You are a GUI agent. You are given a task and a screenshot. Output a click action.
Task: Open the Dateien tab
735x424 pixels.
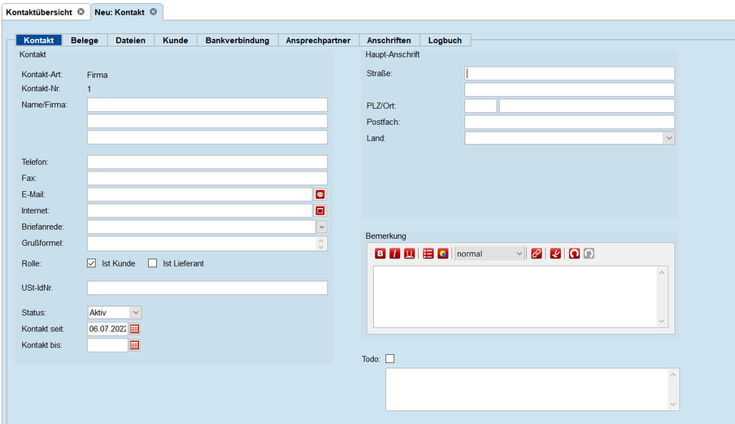pos(130,41)
